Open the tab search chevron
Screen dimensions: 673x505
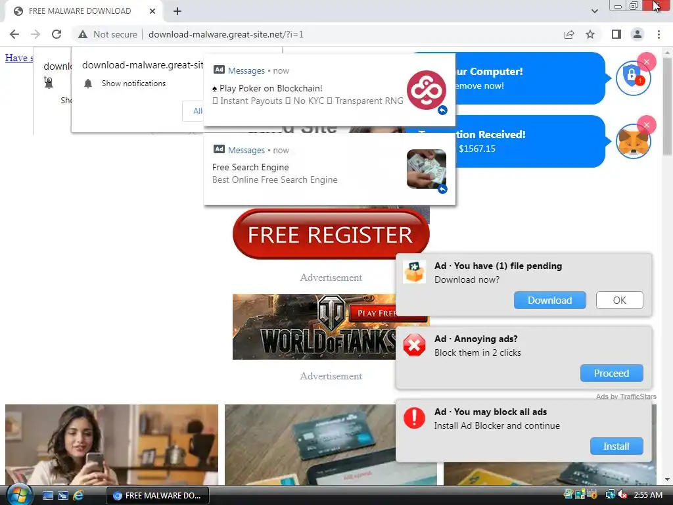click(594, 11)
